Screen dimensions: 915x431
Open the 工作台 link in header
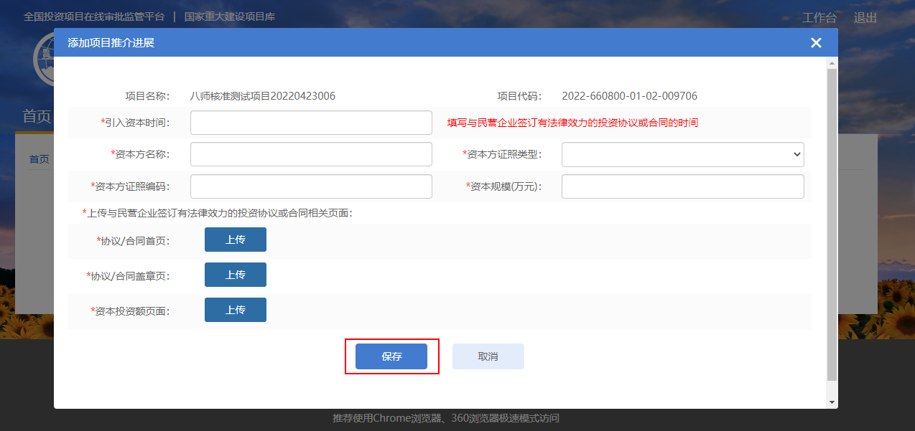click(819, 18)
